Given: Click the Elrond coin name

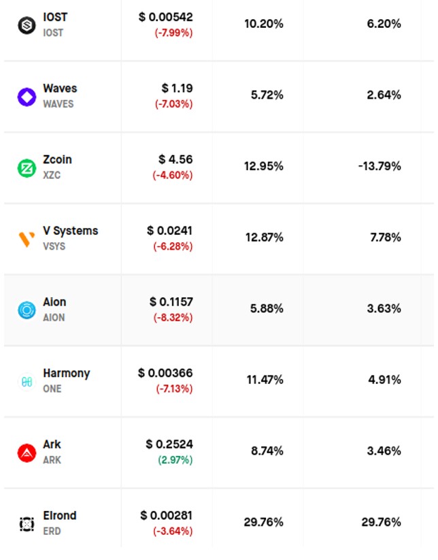Looking at the screenshot, I should click(59, 516).
